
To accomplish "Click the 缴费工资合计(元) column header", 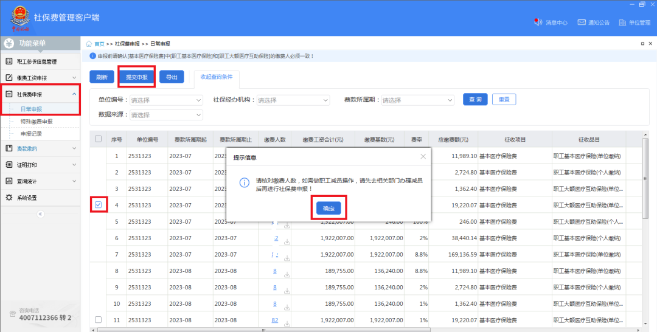I will coord(322,139).
